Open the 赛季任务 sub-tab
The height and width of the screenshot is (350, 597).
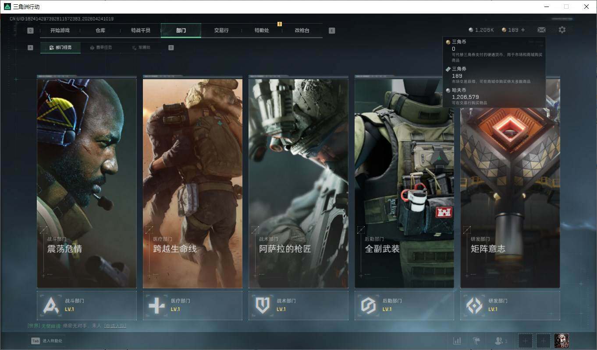[101, 47]
